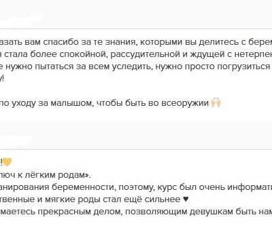Click the line starting 'азать вам спасибо'
The image size is (272, 251).
pos(136,42)
